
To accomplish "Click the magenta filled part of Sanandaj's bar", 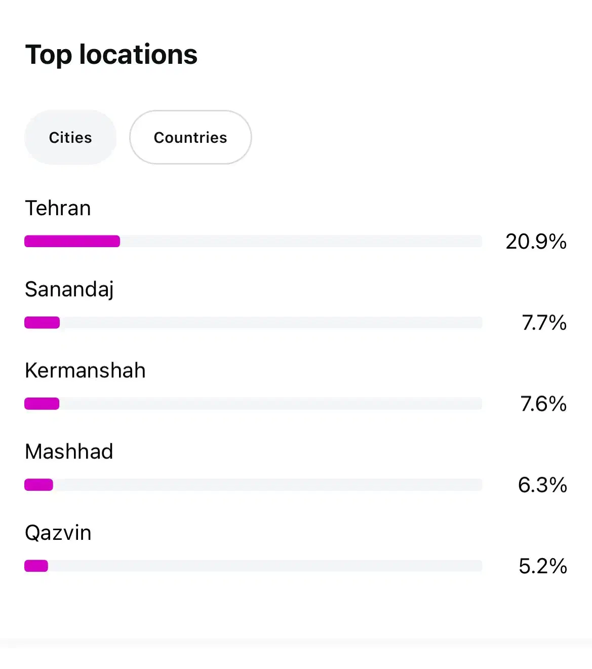I will pyautogui.click(x=42, y=323).
